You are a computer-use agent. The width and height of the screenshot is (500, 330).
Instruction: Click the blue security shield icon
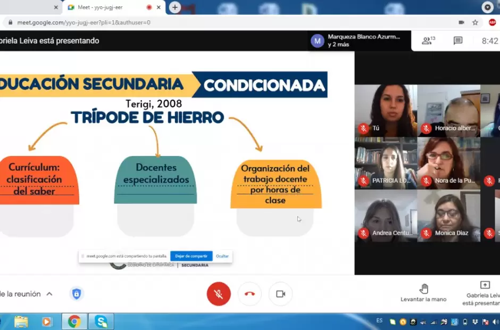tap(77, 294)
